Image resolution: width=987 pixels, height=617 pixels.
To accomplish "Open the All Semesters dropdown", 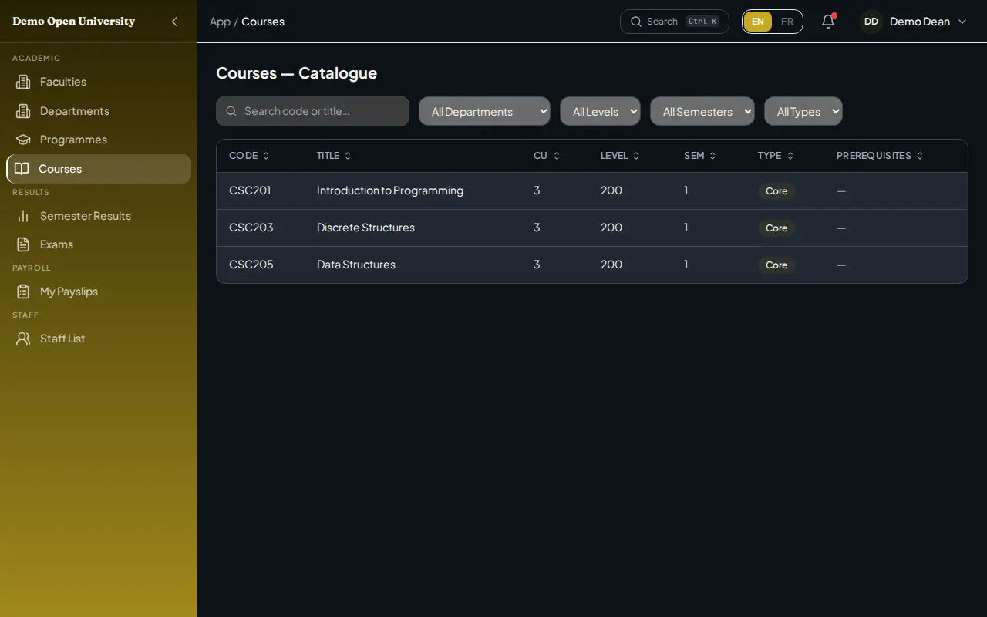I will coord(702,111).
